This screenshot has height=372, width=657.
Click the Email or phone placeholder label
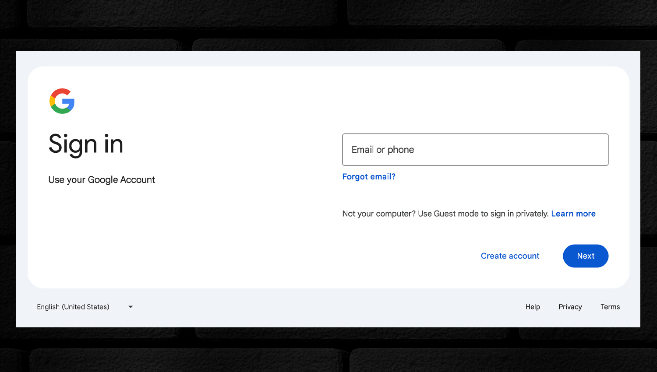(x=383, y=150)
